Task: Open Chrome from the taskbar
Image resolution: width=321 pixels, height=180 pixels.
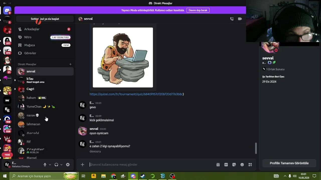Action: [x=113, y=176]
